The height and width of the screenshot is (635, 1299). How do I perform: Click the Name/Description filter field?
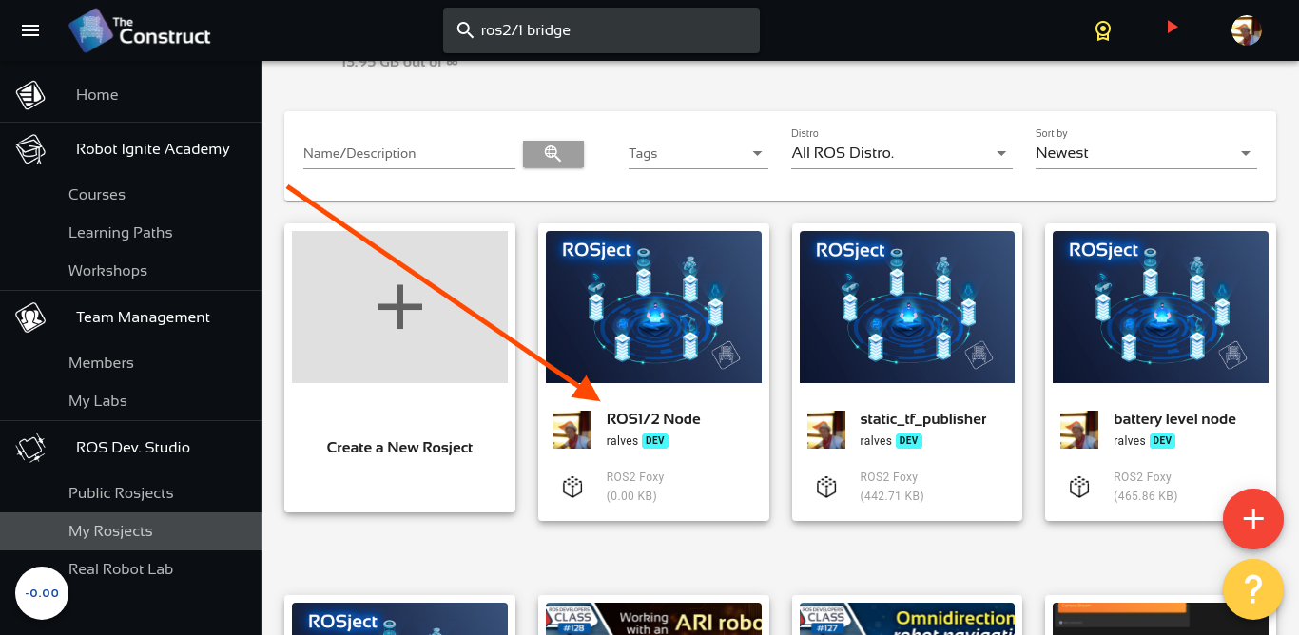click(409, 153)
